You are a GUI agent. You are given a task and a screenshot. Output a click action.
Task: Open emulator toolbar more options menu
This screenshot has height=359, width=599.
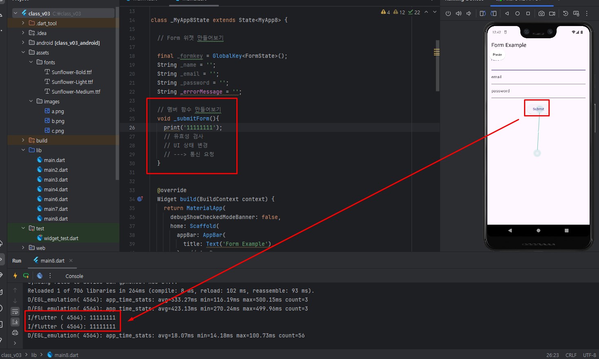click(587, 13)
